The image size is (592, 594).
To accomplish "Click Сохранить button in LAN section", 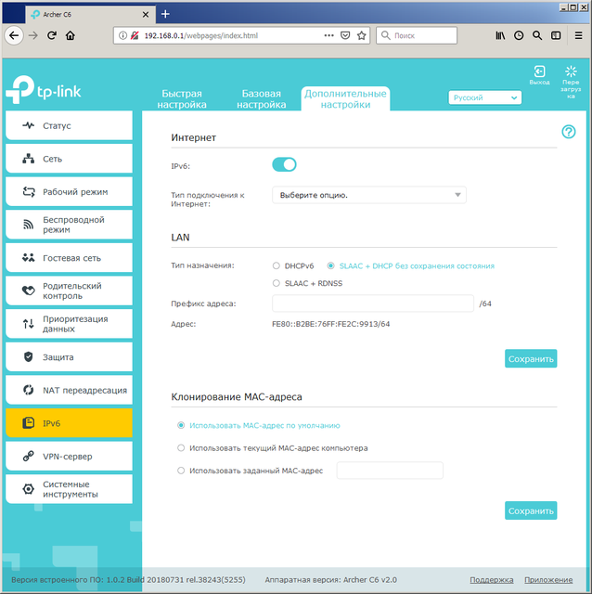I will click(531, 358).
